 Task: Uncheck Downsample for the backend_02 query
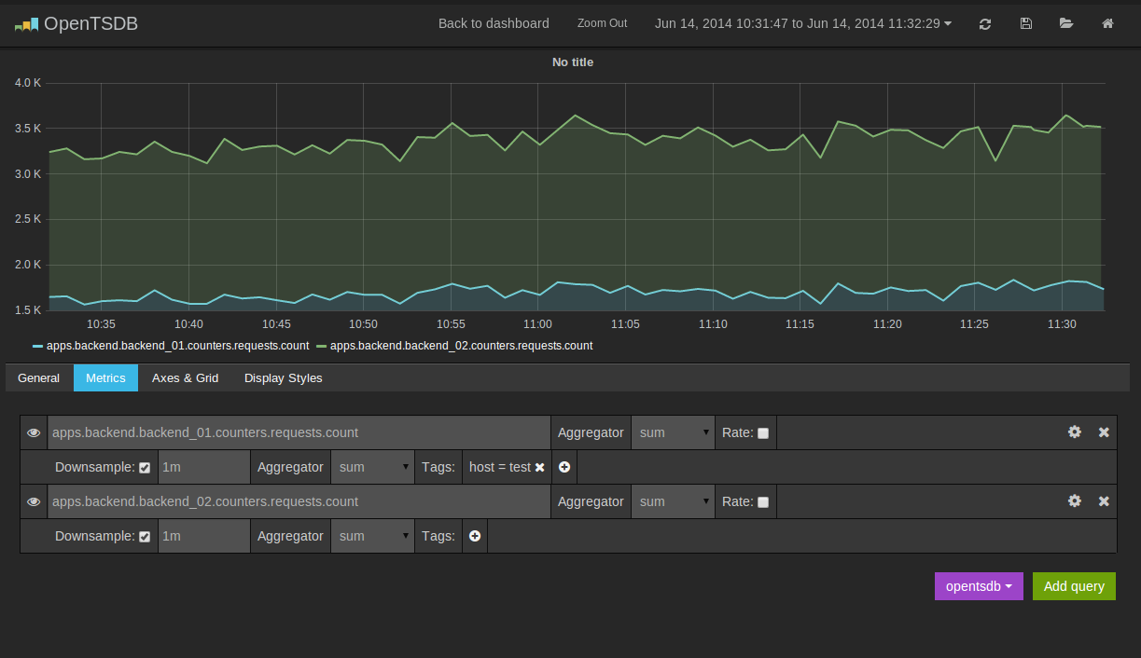coord(145,537)
